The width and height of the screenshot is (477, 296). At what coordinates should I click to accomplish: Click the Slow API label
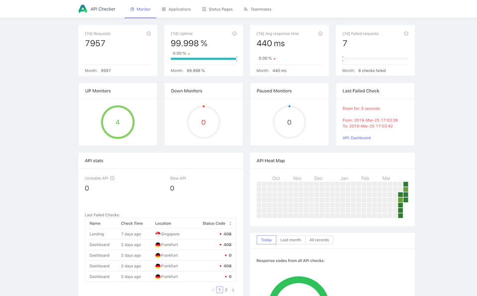(x=178, y=178)
